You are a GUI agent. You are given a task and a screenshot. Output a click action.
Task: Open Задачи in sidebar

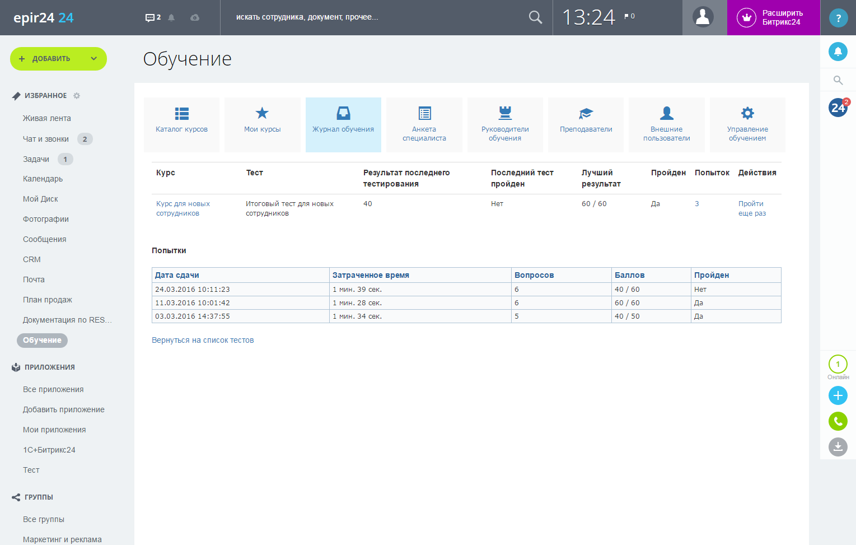(x=36, y=159)
